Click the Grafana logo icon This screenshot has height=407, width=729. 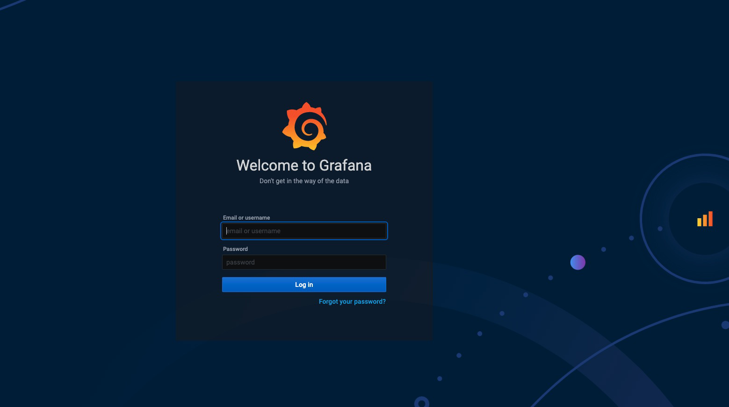click(304, 126)
